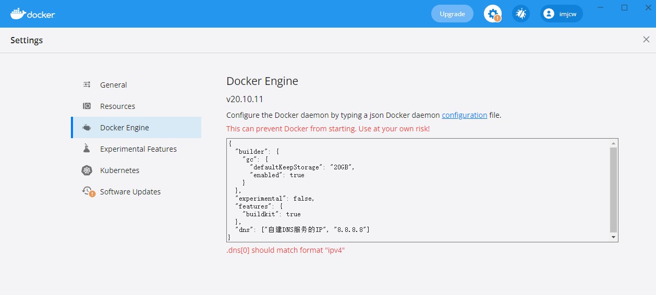Close the Settings panel with X
Image resolution: width=656 pixels, height=295 pixels.
[x=646, y=40]
